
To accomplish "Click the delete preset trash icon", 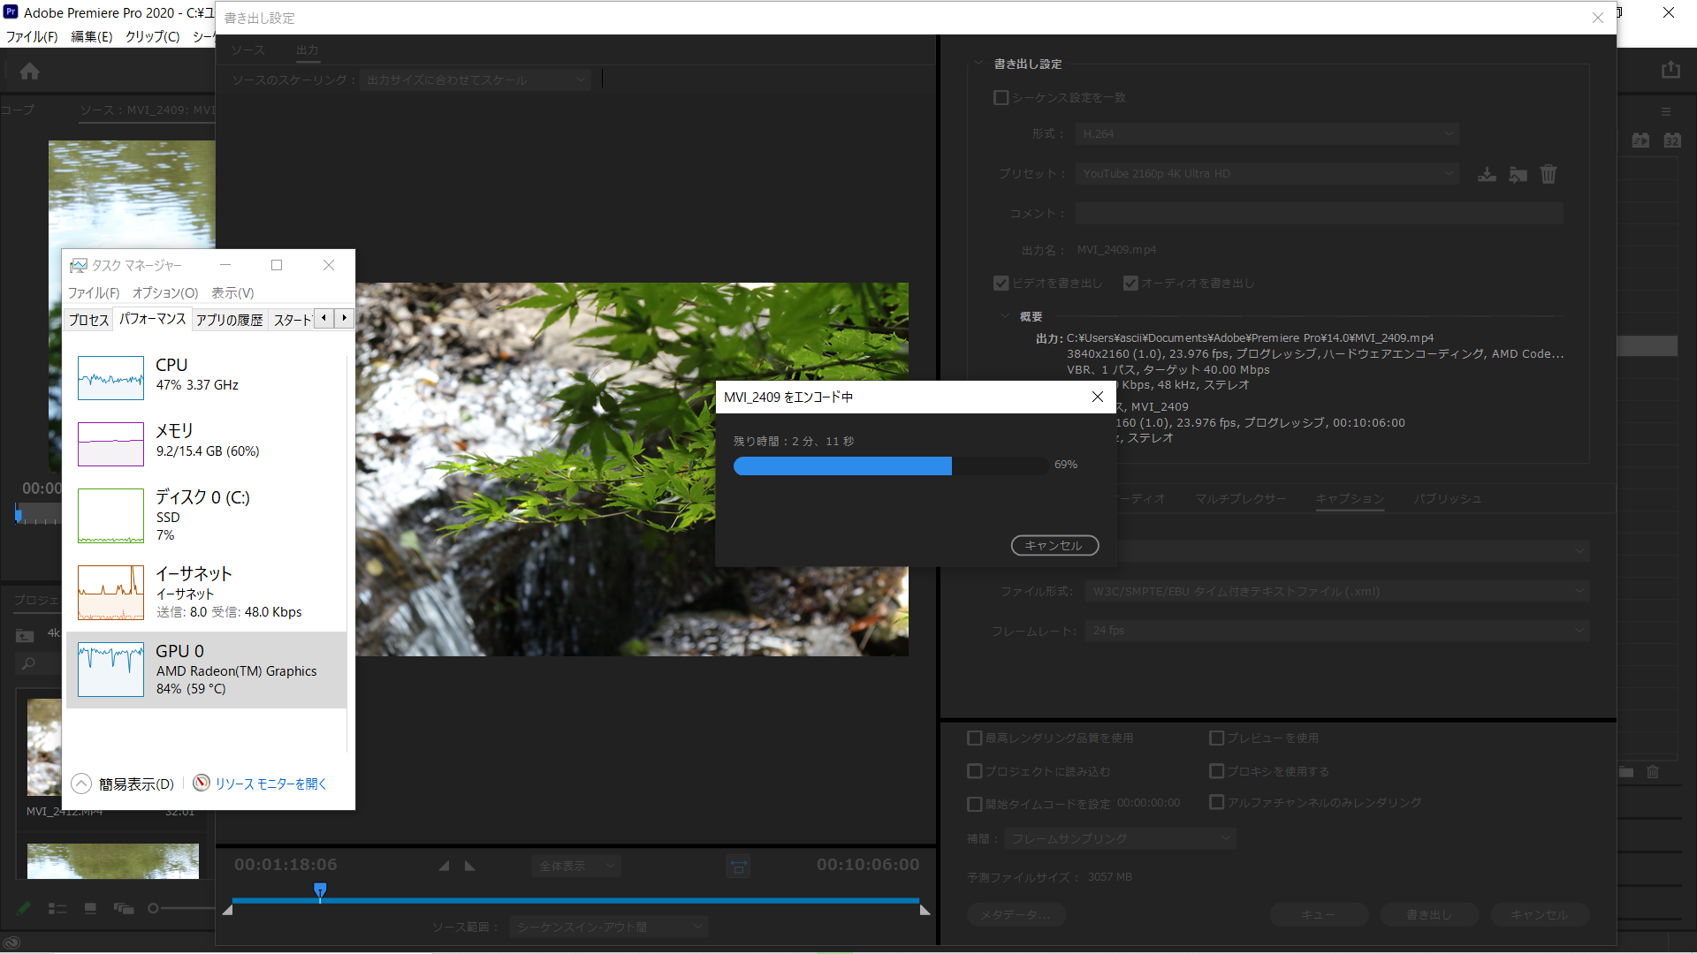I will point(1549,174).
